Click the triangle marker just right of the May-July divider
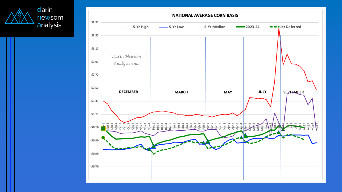The height and width of the screenshot is (192, 342). pyautogui.click(x=246, y=136)
